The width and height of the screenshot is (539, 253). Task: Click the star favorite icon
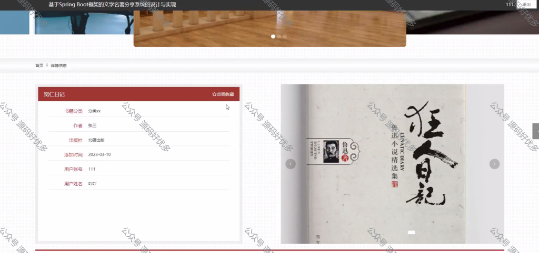(x=214, y=94)
